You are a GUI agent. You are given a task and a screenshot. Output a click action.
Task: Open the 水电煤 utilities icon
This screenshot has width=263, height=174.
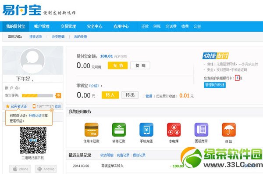point(174,130)
